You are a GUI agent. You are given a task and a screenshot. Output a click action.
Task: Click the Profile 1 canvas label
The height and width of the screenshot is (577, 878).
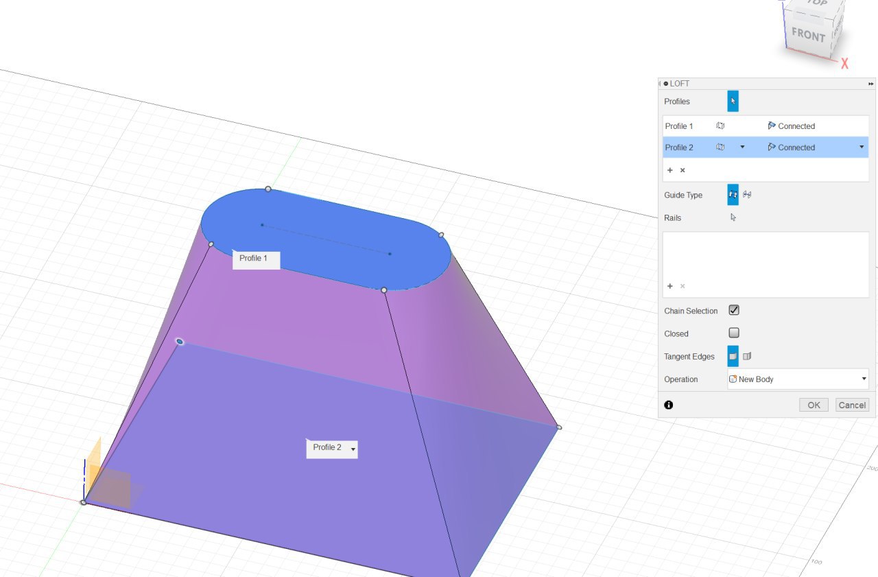[256, 259]
